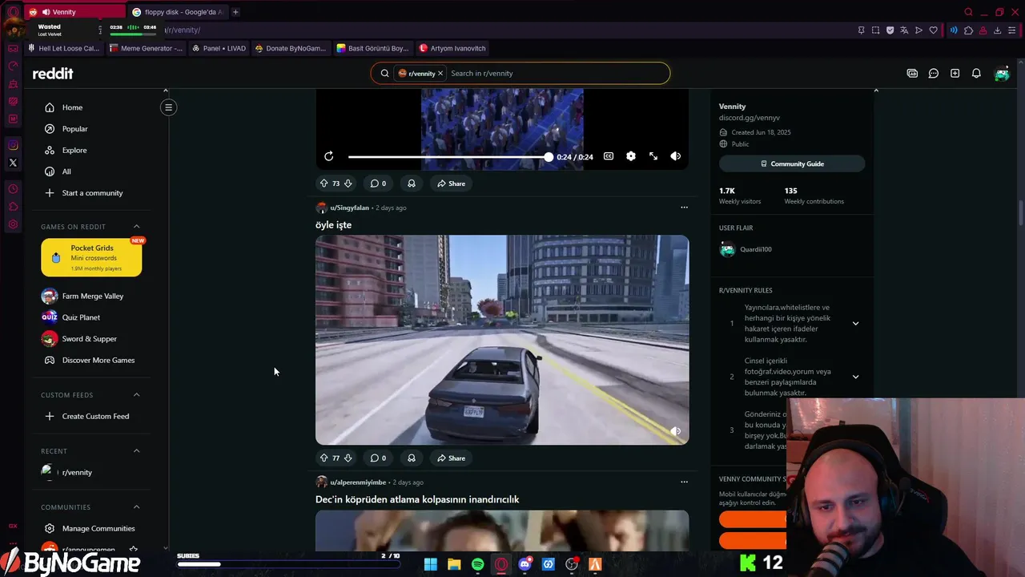Toggle closed captions on top video
This screenshot has width=1025, height=577.
609,156
